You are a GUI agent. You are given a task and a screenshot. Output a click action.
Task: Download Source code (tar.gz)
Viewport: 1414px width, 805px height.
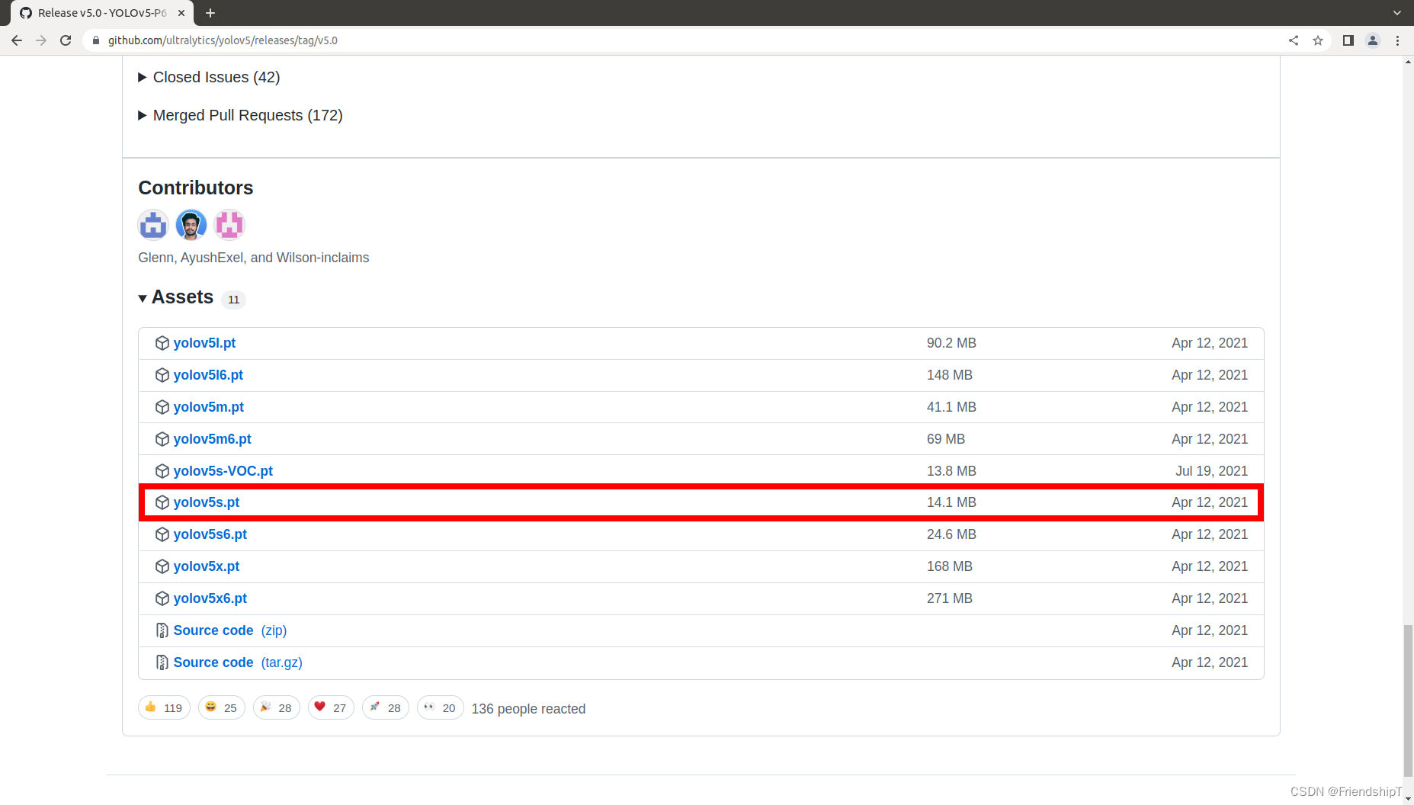tap(238, 662)
